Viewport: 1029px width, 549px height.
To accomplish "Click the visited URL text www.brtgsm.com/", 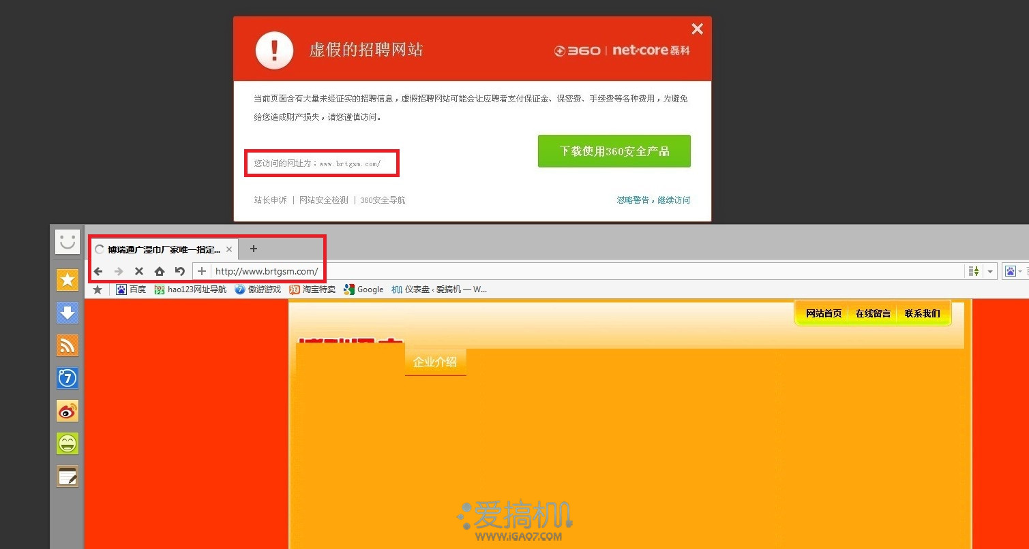I will 350,163.
